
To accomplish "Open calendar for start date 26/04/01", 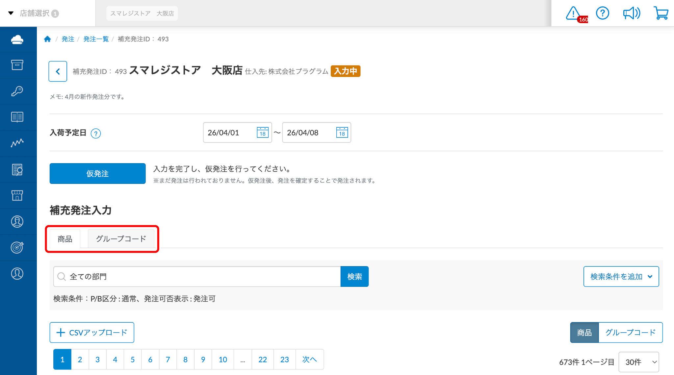I will (263, 133).
